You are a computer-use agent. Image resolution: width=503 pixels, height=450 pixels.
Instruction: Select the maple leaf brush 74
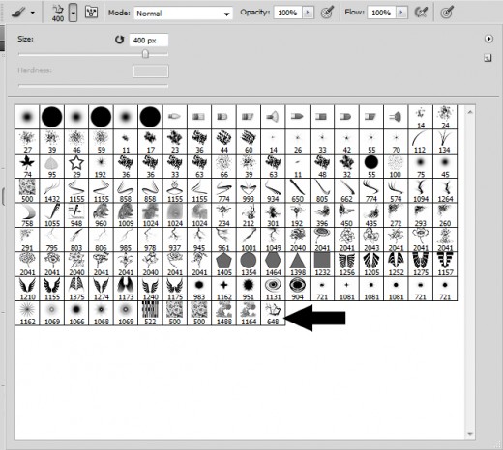(x=27, y=166)
